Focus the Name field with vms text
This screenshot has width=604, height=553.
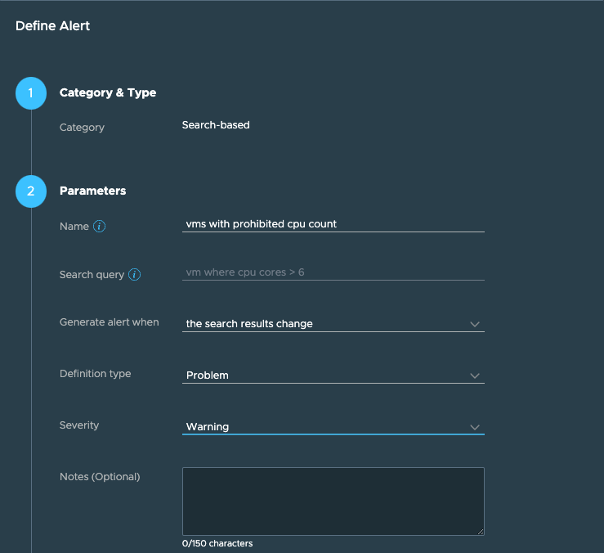pyautogui.click(x=333, y=224)
